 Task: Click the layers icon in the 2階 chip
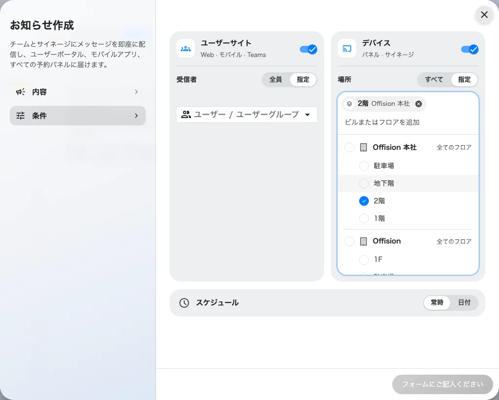click(349, 104)
